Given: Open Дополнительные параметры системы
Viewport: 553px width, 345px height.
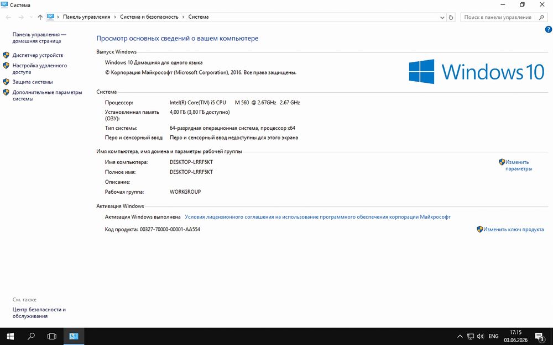Looking at the screenshot, I should [47, 95].
